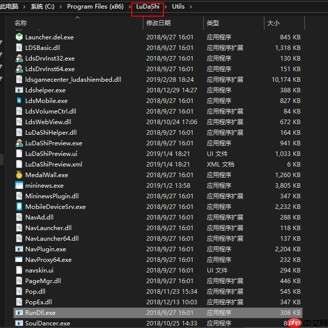Click the MininewsPlugin.dll icon
The height and width of the screenshot is (328, 328).
tap(19, 196)
